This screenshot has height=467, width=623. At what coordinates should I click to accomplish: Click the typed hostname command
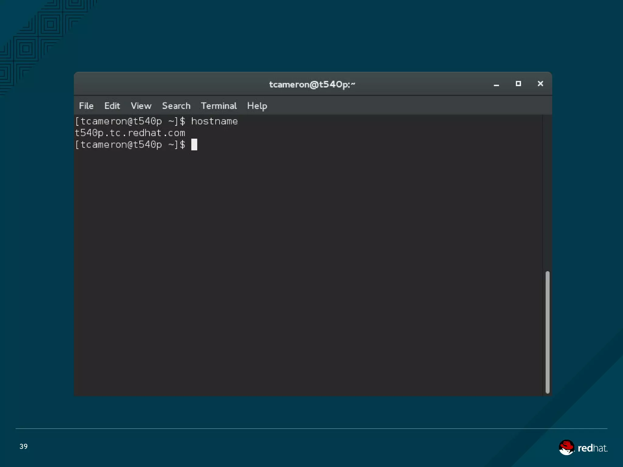tap(214, 121)
